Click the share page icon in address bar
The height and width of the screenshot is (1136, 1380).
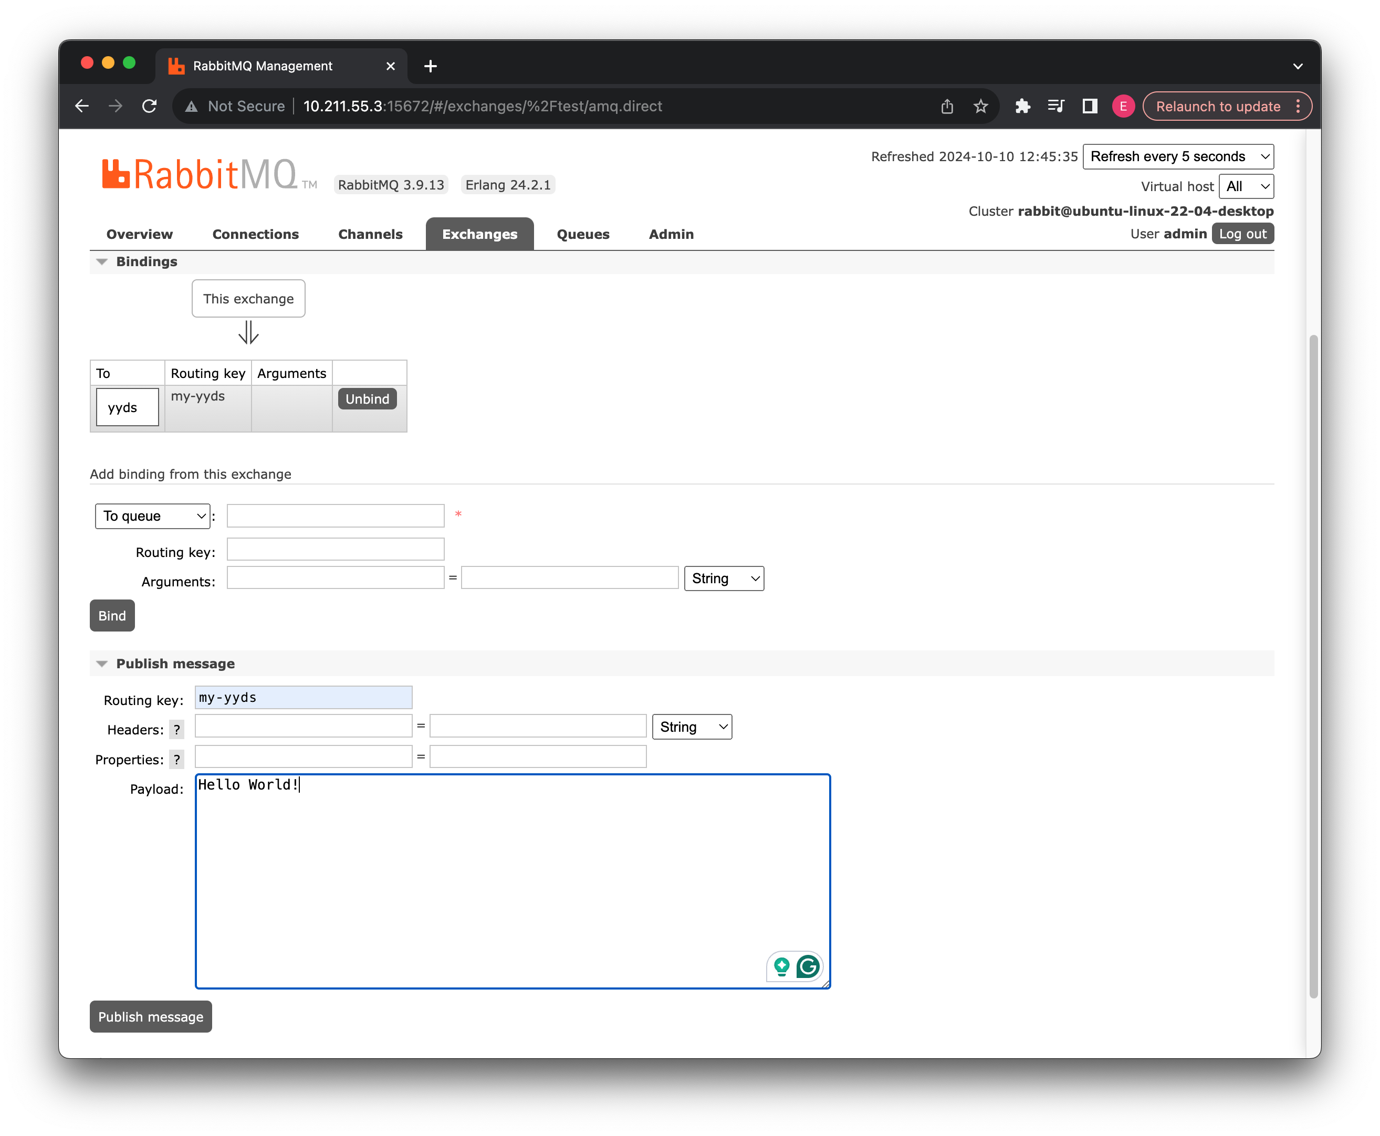[x=947, y=106]
